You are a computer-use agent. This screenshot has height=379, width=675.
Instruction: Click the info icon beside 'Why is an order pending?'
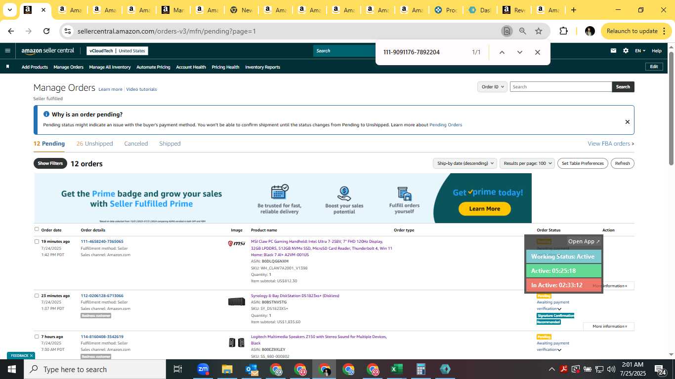pyautogui.click(x=46, y=114)
